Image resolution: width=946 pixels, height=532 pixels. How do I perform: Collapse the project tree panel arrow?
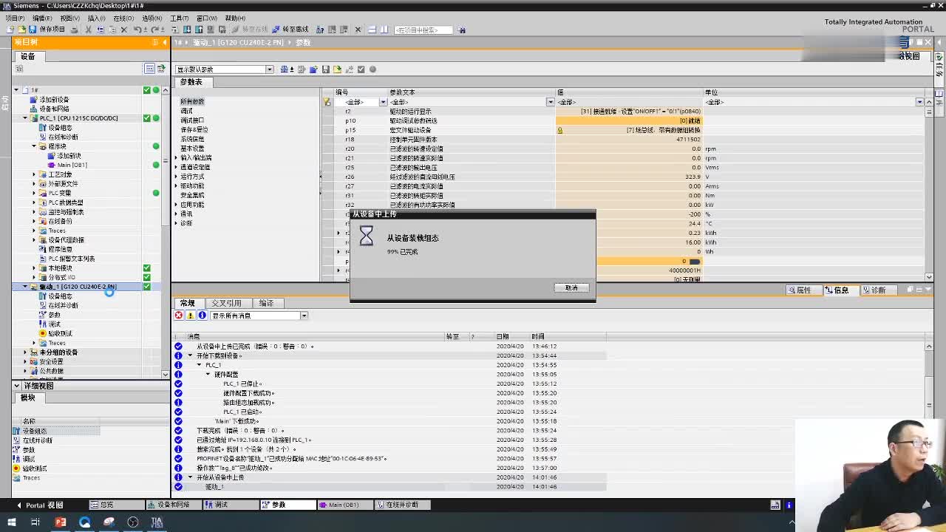163,42
